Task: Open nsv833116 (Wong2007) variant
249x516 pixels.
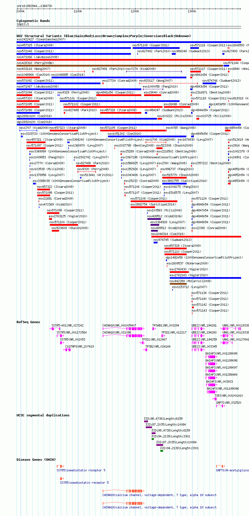Action: [34, 69]
